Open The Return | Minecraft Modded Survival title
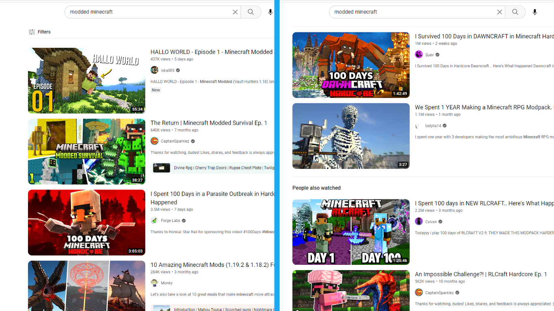The height and width of the screenshot is (311, 554). [209, 123]
